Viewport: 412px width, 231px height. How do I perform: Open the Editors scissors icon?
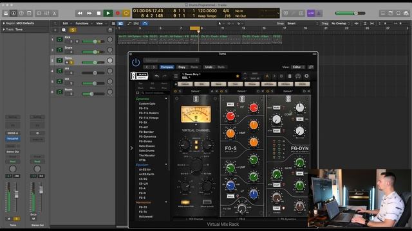click(54, 13)
